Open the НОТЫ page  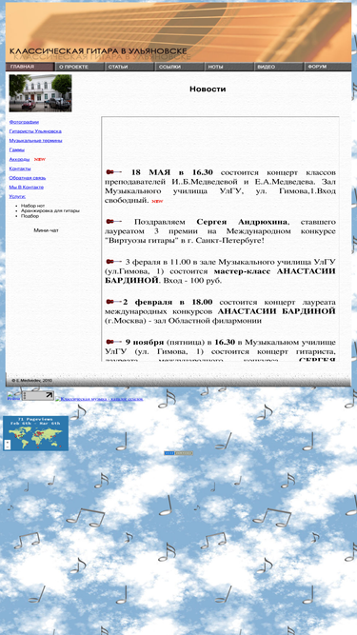point(228,67)
